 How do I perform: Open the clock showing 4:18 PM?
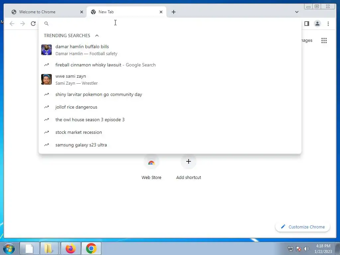[323, 249]
